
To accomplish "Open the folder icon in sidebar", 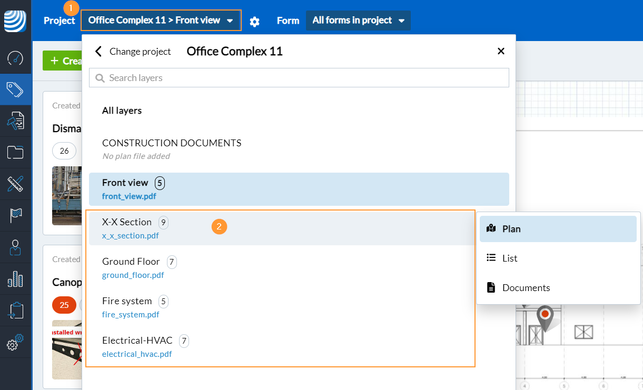I will coord(15,153).
